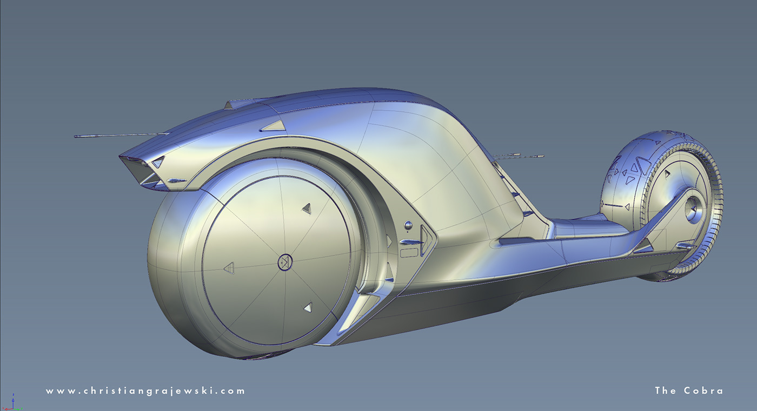This screenshot has height=411, width=757.
Task: Click the red X axis of the orientation gizmo
Action: click(6, 409)
